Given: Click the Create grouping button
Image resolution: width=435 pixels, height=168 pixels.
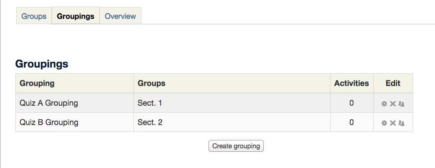Looking at the screenshot, I should 236,146.
